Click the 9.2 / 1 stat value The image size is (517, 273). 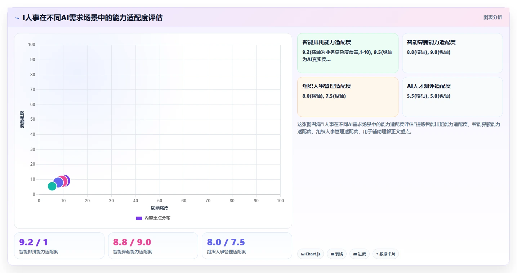pyautogui.click(x=34, y=242)
